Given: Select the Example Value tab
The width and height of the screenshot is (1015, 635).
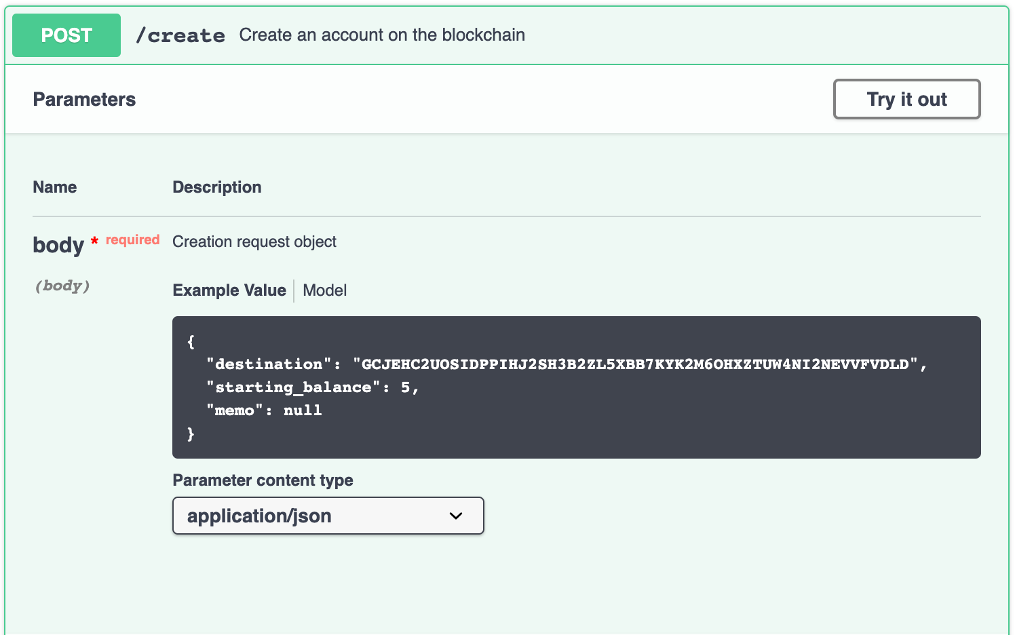Looking at the screenshot, I should [x=229, y=290].
